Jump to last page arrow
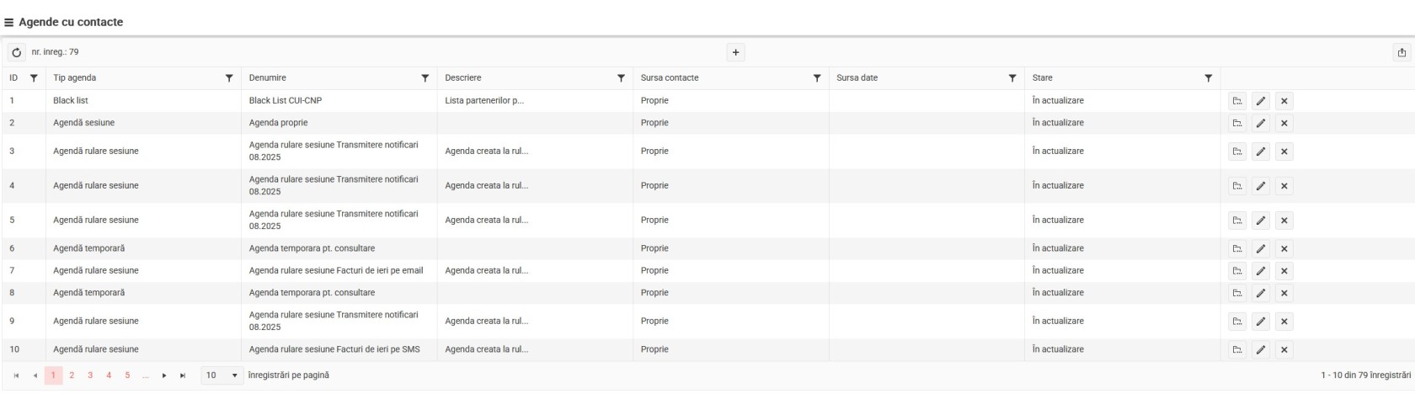1415x399 pixels. [x=183, y=375]
